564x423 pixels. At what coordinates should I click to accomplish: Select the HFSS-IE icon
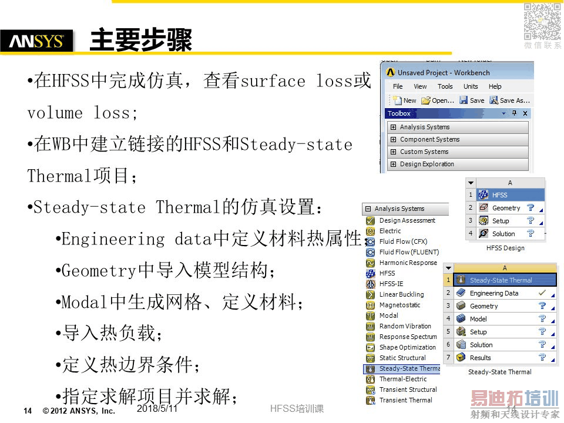tap(370, 284)
